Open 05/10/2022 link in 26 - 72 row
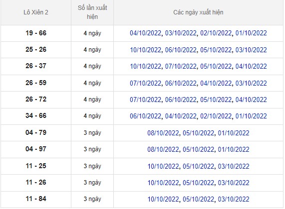285x209 pixels. [216, 100]
